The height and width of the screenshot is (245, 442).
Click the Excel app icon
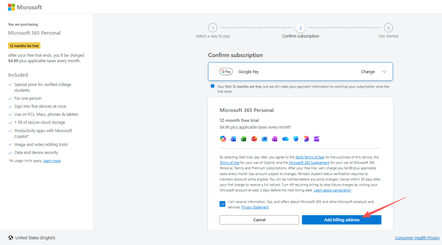point(244,138)
